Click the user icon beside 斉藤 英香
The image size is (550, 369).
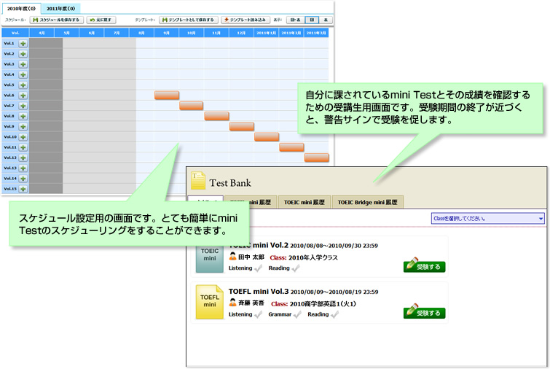click(x=232, y=303)
